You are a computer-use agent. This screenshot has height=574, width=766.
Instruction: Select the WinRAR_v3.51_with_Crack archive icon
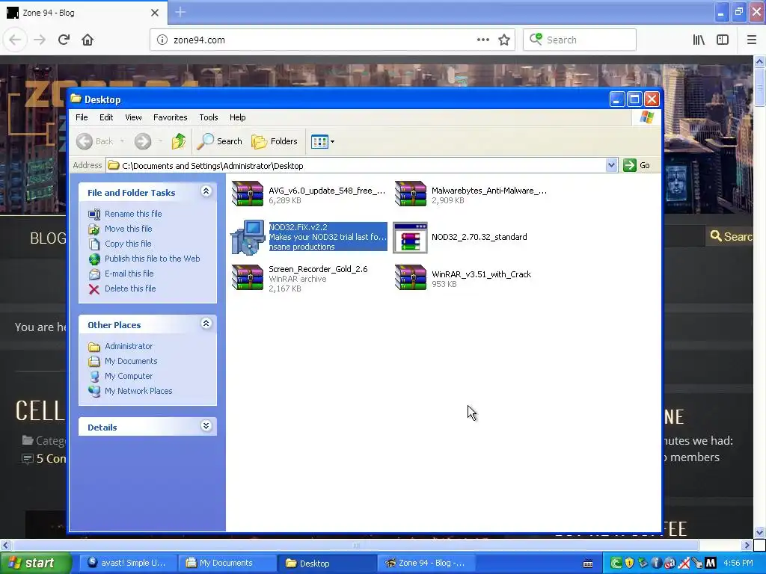[x=411, y=278]
